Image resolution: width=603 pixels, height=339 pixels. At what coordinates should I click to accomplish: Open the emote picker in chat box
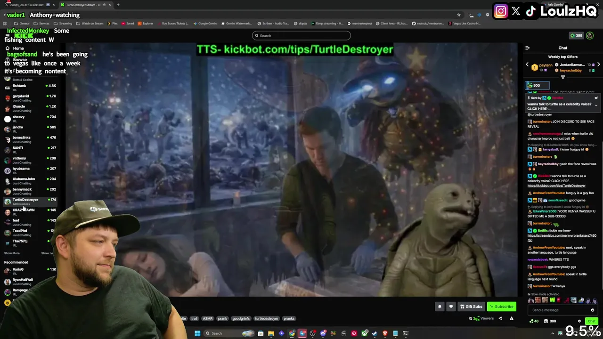coord(593,310)
